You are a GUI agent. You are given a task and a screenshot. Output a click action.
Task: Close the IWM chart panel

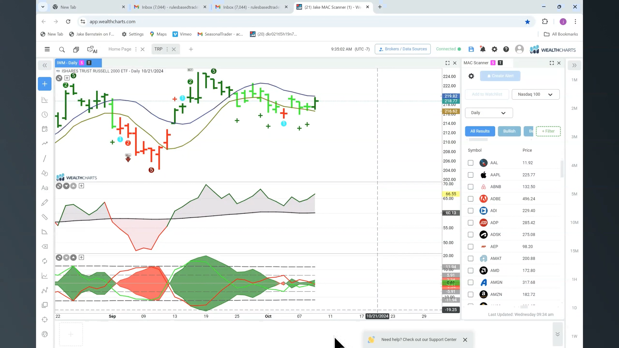point(455,63)
